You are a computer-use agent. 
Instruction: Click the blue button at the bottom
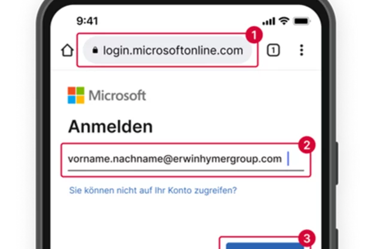(x=264, y=245)
